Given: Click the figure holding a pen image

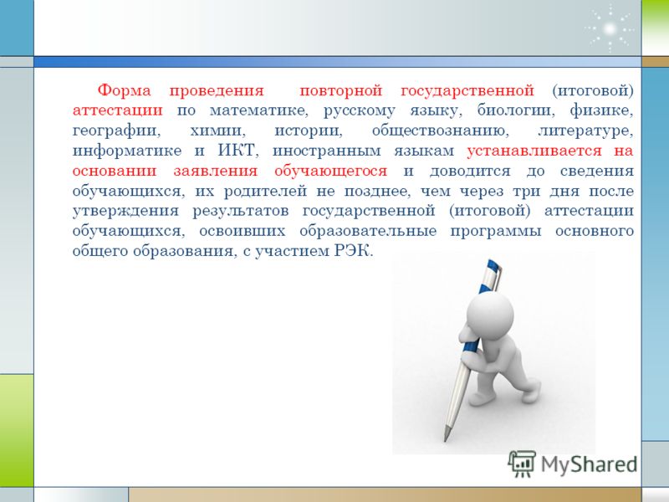Looking at the screenshot, I should coord(493,352).
